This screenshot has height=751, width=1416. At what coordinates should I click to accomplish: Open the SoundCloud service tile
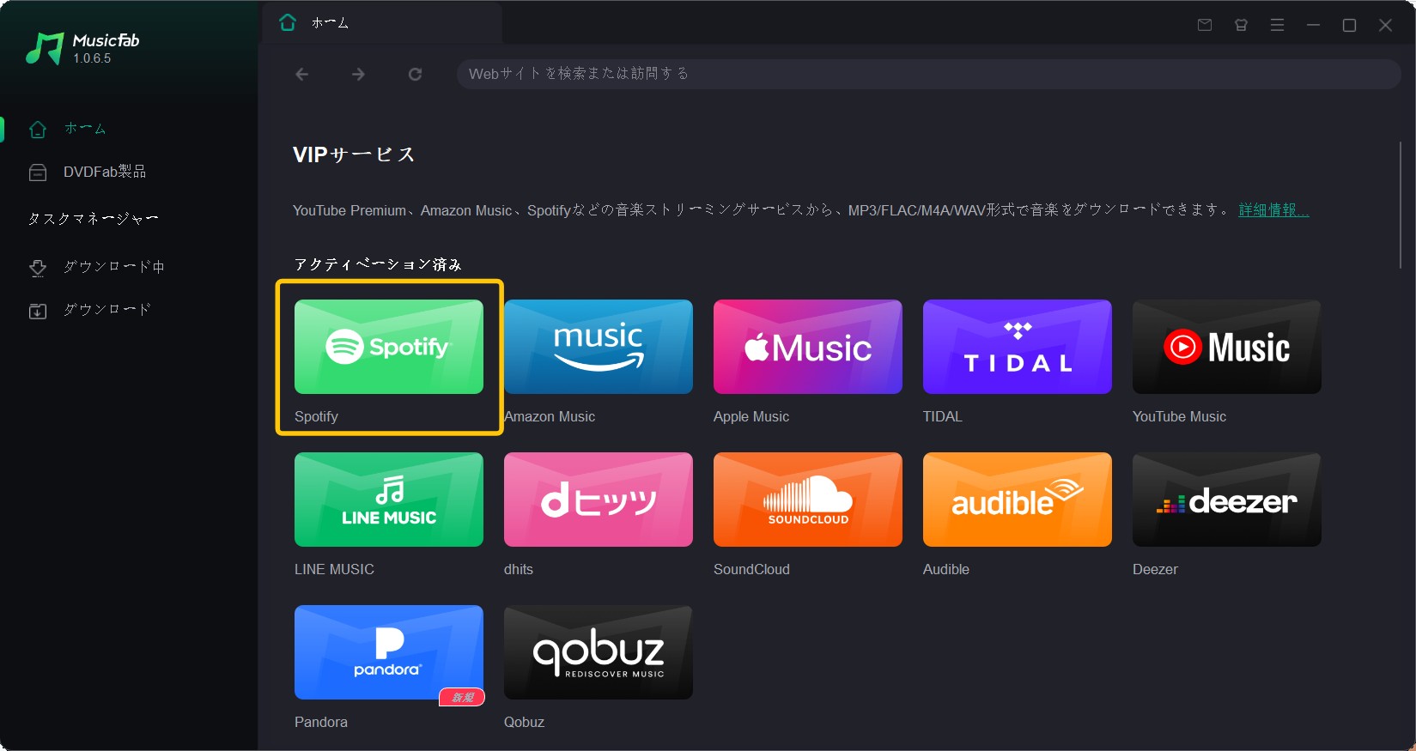click(808, 500)
